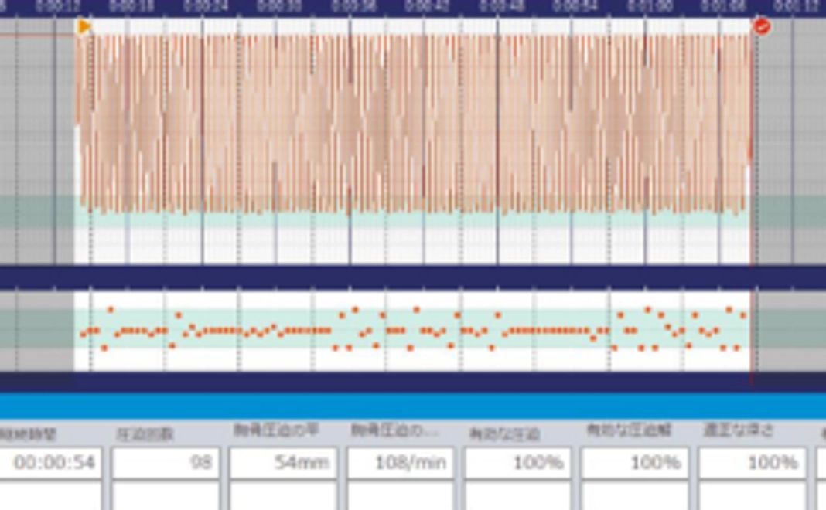Click the 54mm average depth field
This screenshot has height=510, width=826.
pos(283,463)
